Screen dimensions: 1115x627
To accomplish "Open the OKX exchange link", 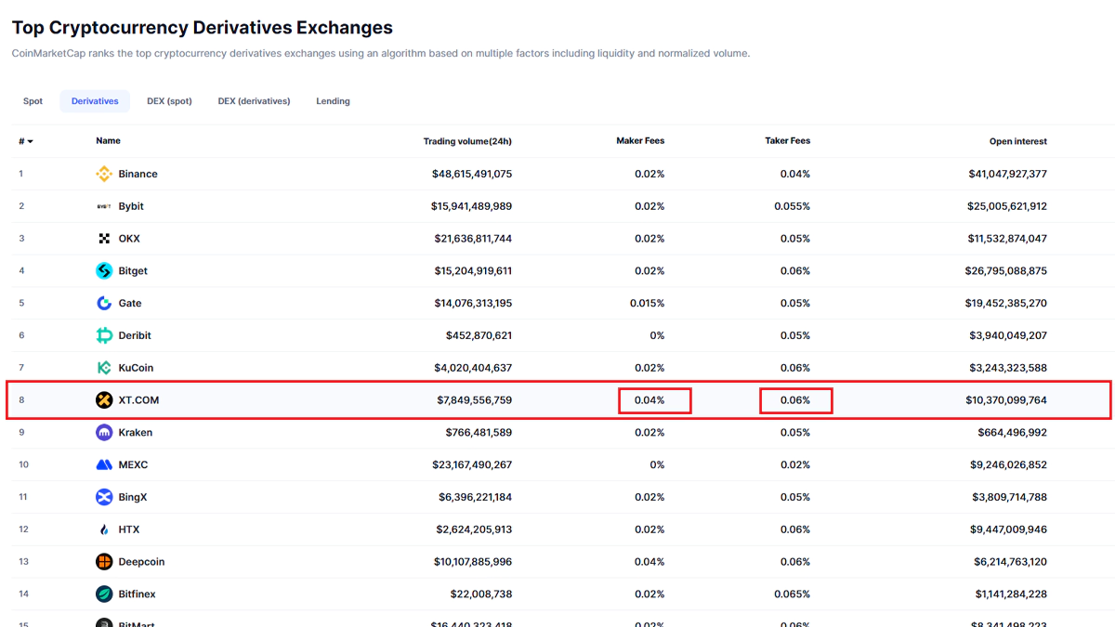I will click(129, 239).
